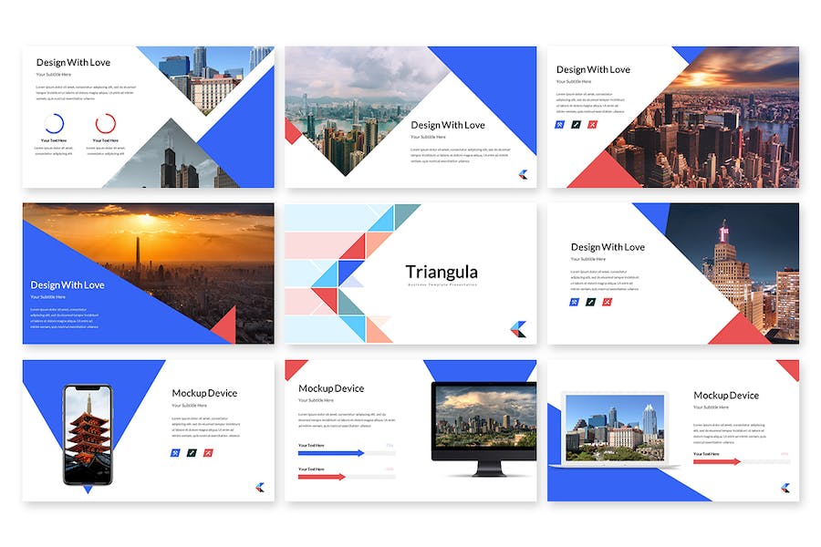Select the blue tools icon on the night skyscraper slide
This screenshot has height=547, width=821.
575,302
